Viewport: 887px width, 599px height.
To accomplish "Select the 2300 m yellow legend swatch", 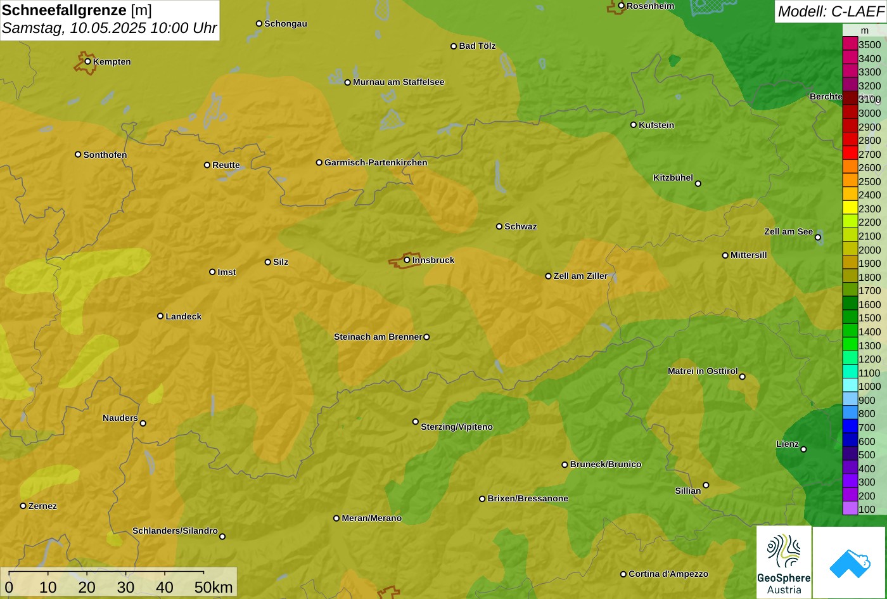I will point(850,209).
